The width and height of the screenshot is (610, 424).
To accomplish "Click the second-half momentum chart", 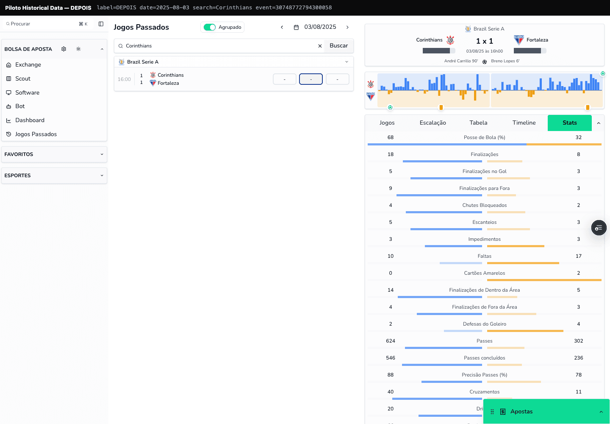I will click(x=547, y=90).
